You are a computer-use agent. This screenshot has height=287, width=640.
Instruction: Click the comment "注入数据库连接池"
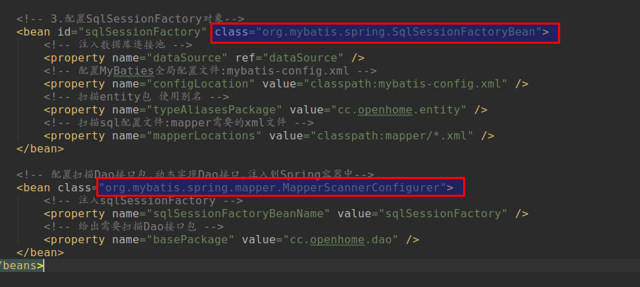click(118, 45)
